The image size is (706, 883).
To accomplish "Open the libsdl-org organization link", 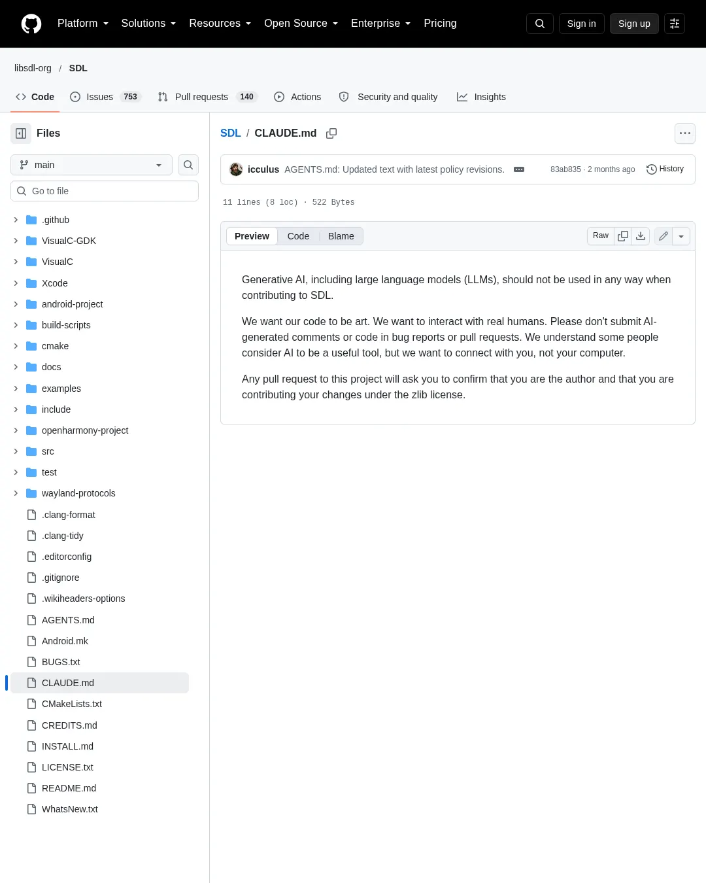I will 33,68.
